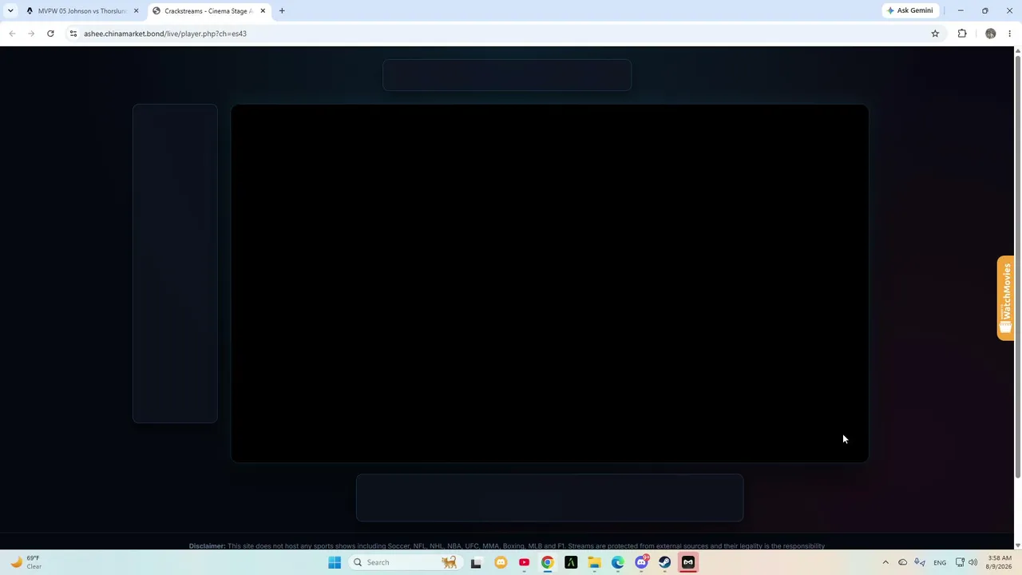Screen dimensions: 1022x575
Task: Open the ENG language indicator
Action: click(x=940, y=562)
